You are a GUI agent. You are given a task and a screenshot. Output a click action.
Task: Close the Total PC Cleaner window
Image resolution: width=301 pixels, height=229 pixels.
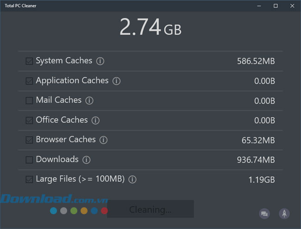[x=292, y=6]
